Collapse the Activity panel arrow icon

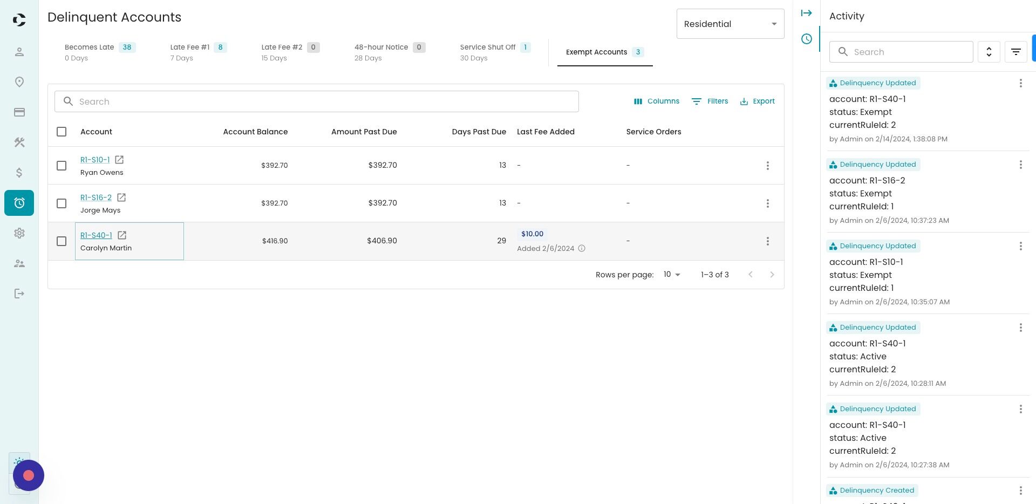pyautogui.click(x=806, y=13)
